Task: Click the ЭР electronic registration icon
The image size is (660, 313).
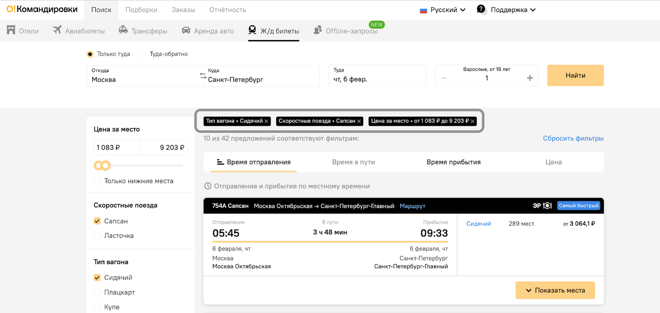Action: click(537, 206)
